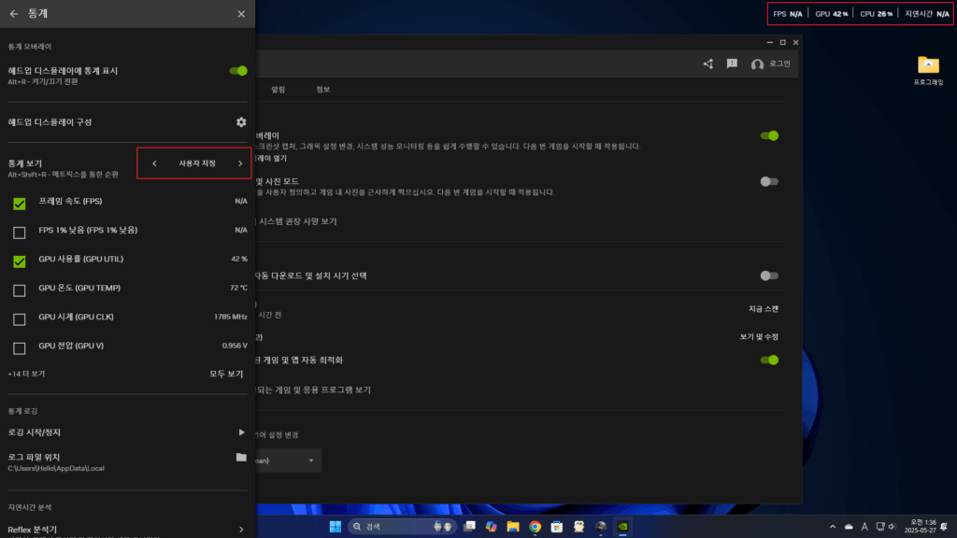Uncheck 프레임 속도 (FPS) statistic
Viewport: 957px width, 538px height.
coord(20,203)
